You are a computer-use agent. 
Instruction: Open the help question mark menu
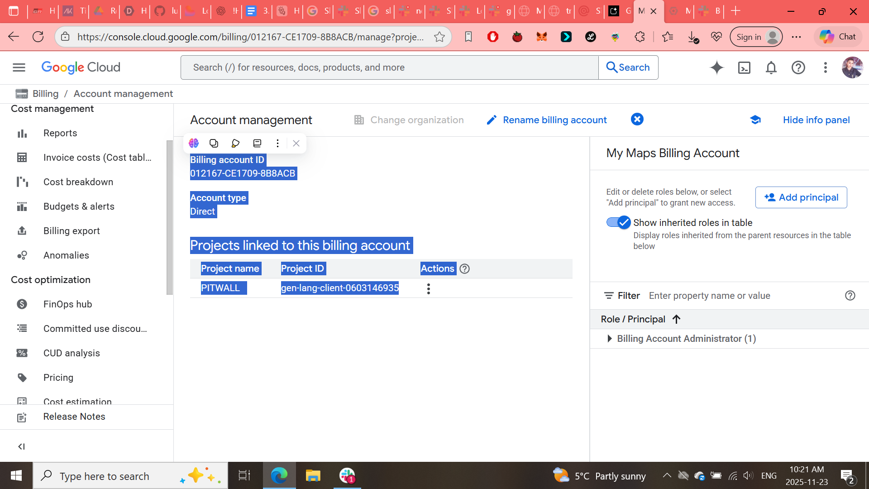pyautogui.click(x=798, y=67)
